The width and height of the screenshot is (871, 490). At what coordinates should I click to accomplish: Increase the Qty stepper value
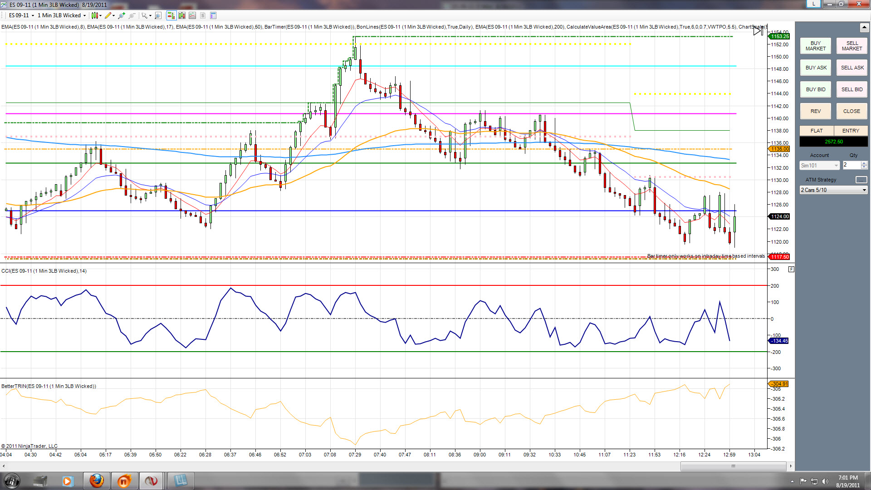tap(864, 163)
